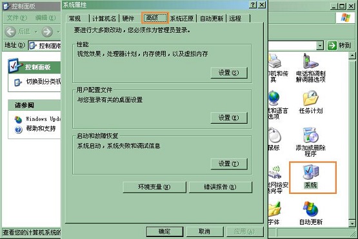Click the scrollbar down arrow in control panel
Image resolution: width=358 pixels, height=239 pixels.
(352, 223)
